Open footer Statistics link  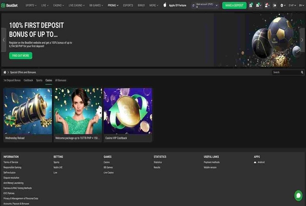[x=158, y=162]
